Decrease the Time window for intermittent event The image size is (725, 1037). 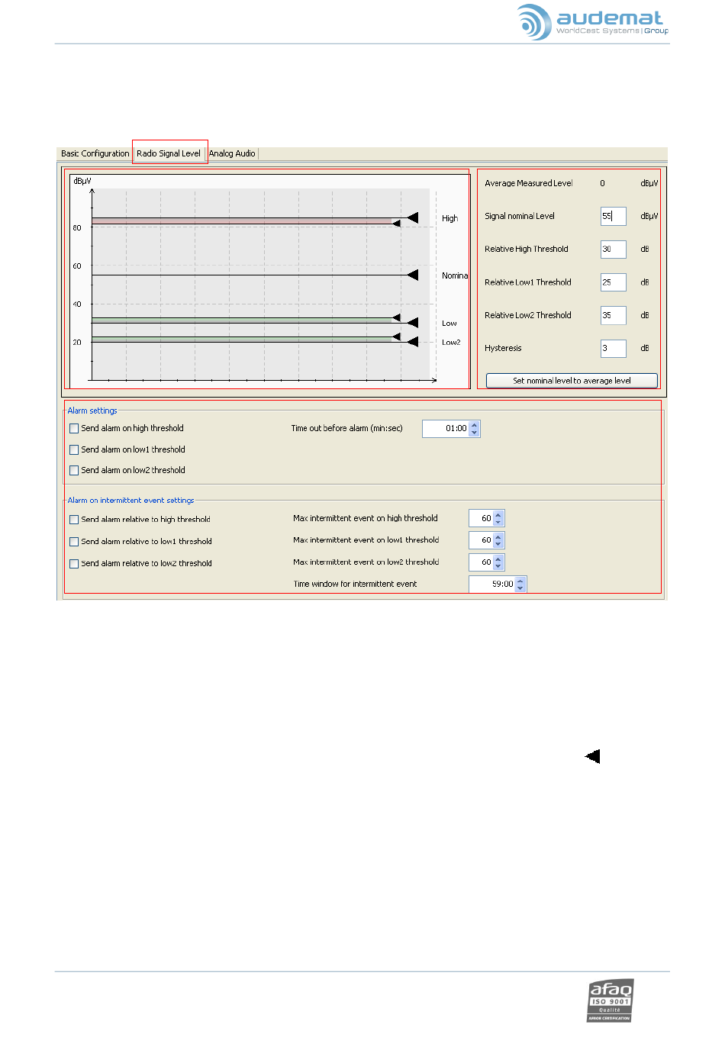520,588
